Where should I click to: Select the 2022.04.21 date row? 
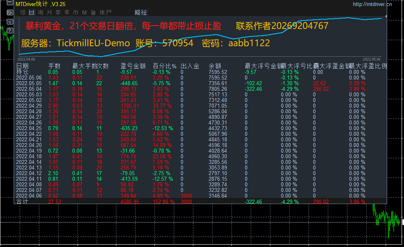29,139
